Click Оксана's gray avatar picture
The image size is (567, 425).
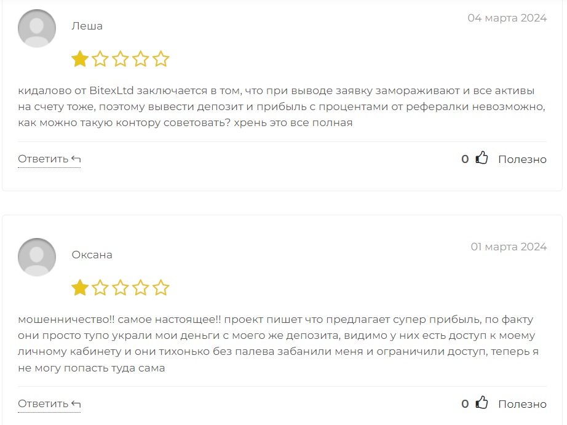point(37,257)
